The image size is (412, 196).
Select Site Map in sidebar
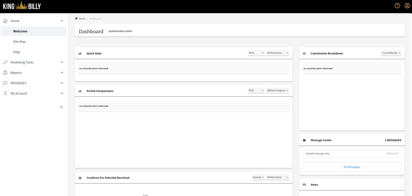(x=19, y=42)
